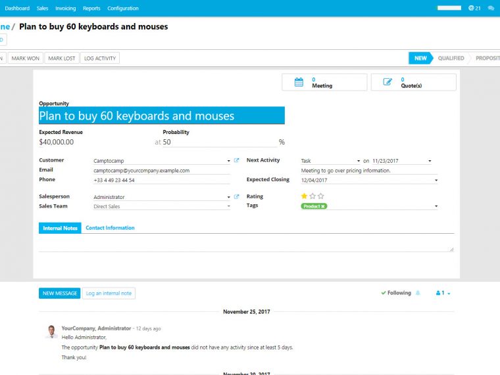Open the Configuration menu
Viewport: 500px width, 375px height.
point(123,9)
